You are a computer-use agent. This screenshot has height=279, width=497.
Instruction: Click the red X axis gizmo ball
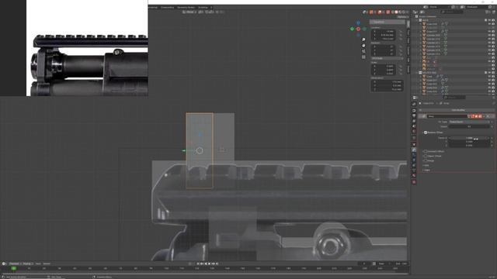point(359,29)
